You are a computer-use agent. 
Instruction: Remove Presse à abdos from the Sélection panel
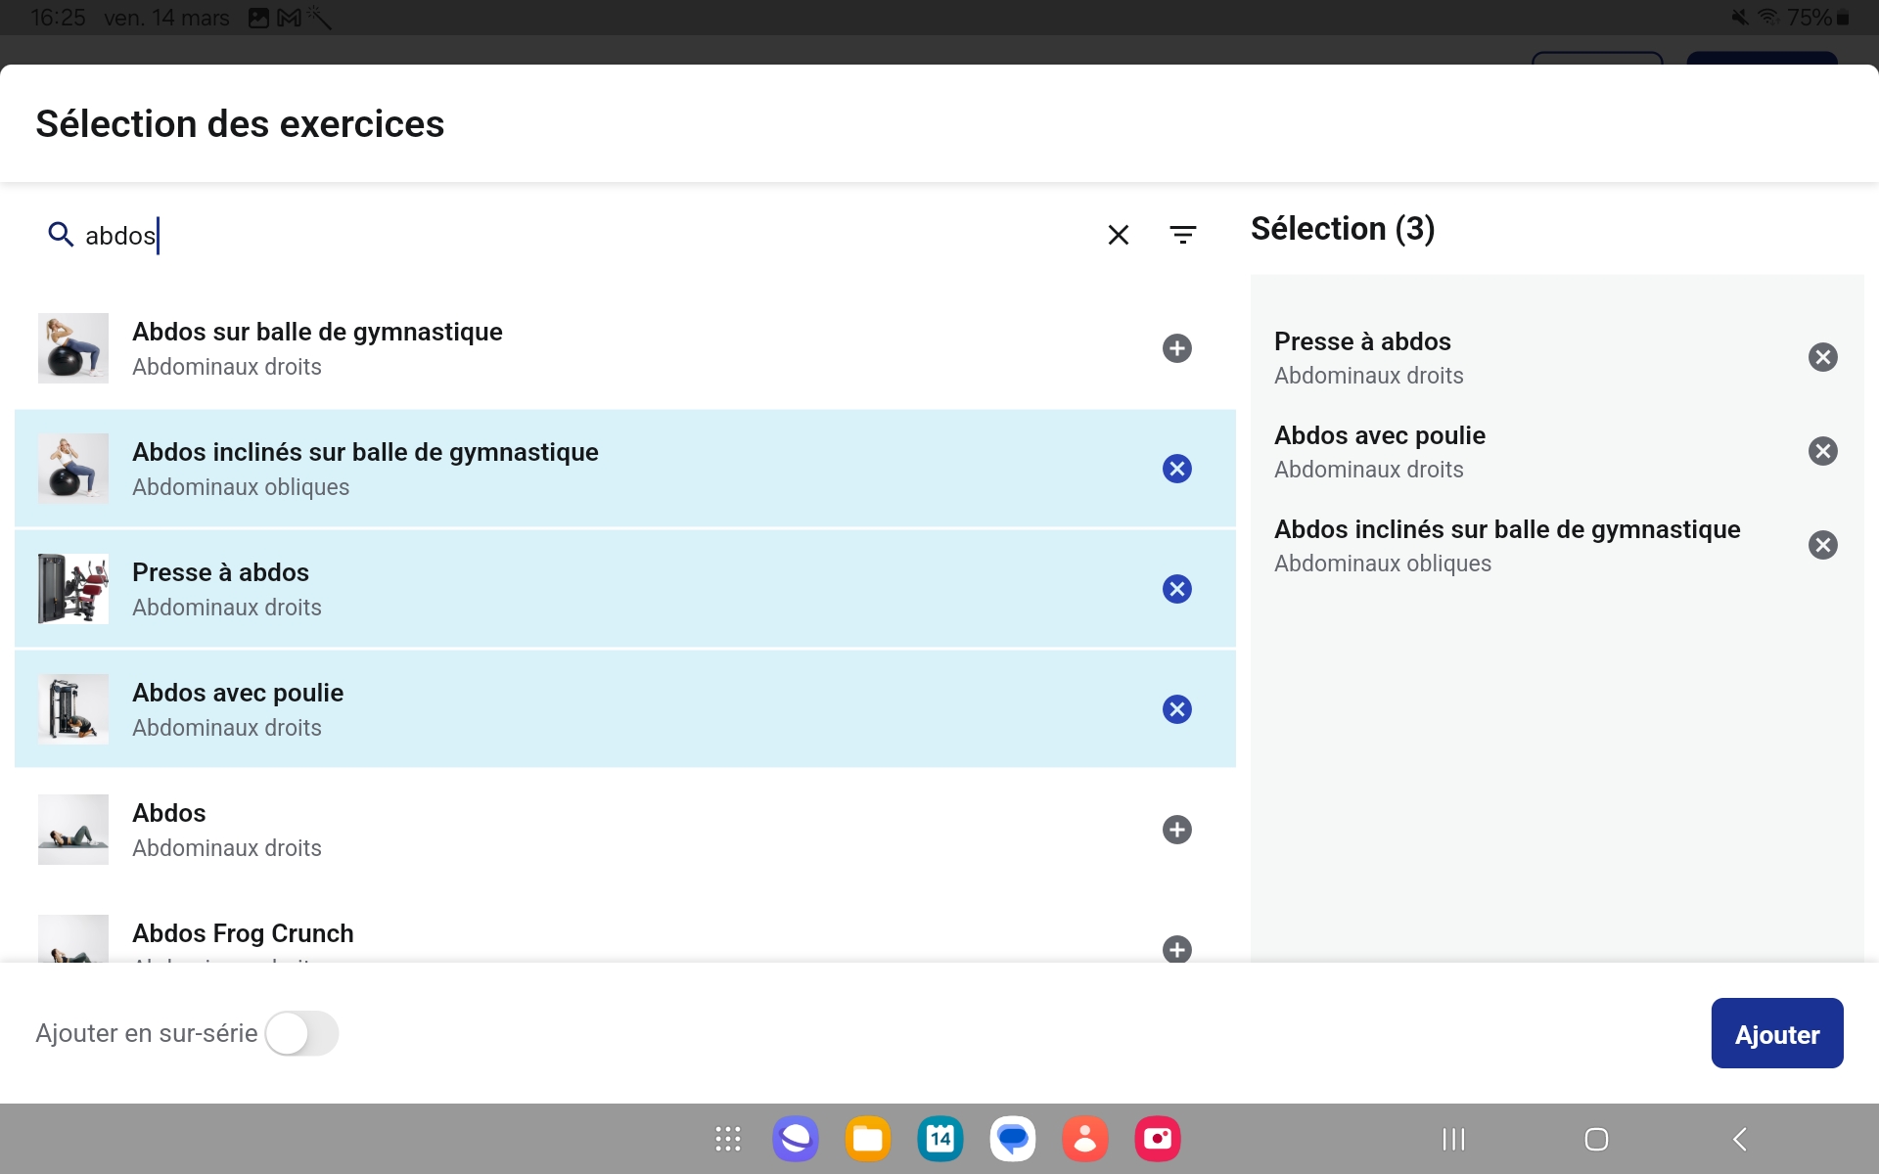1823,357
